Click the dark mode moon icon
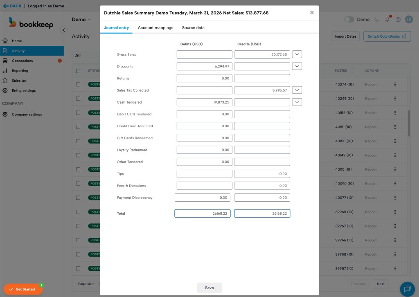 click(x=377, y=20)
